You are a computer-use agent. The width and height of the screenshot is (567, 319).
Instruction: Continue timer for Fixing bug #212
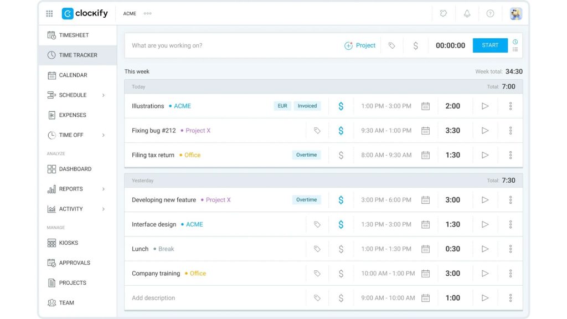(x=485, y=131)
